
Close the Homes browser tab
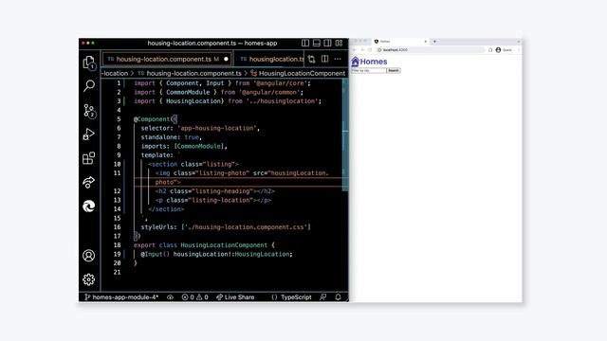tap(426, 42)
